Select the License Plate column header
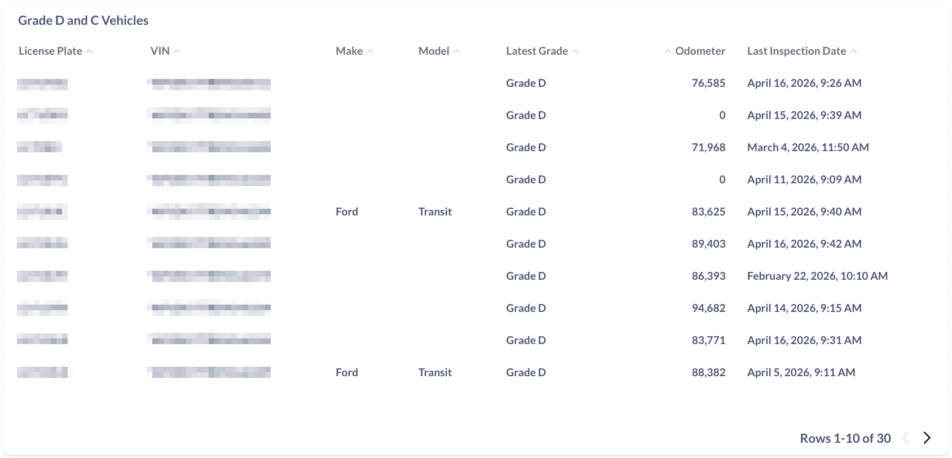 (x=50, y=51)
